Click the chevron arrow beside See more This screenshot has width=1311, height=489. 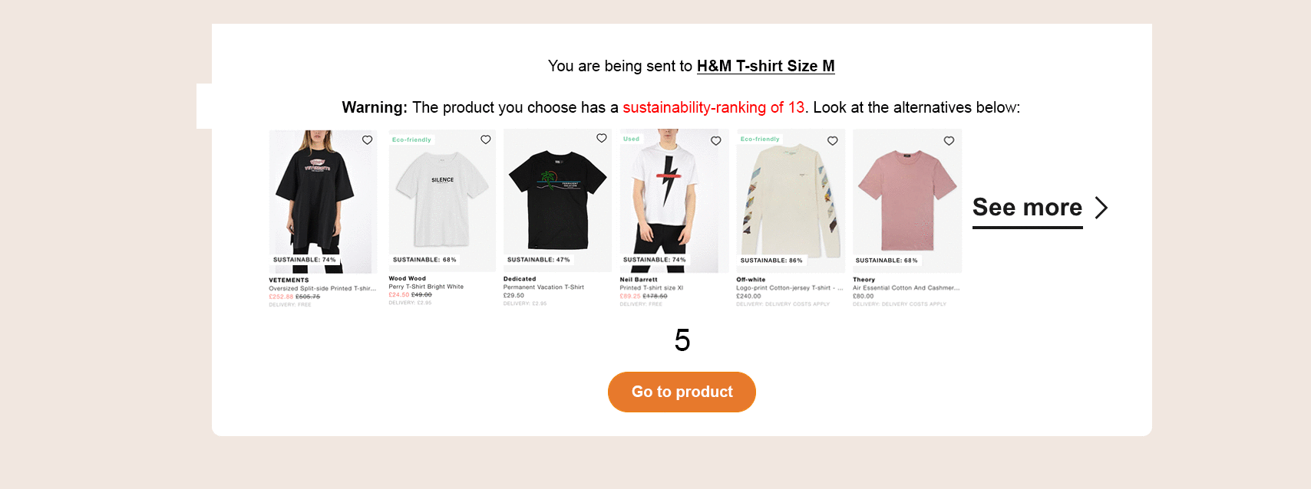coord(1101,208)
